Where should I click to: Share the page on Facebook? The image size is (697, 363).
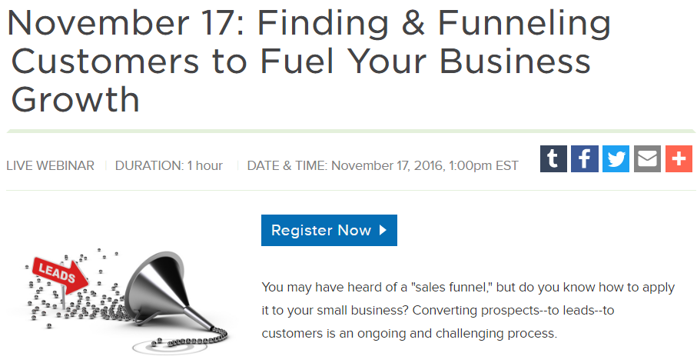585,159
